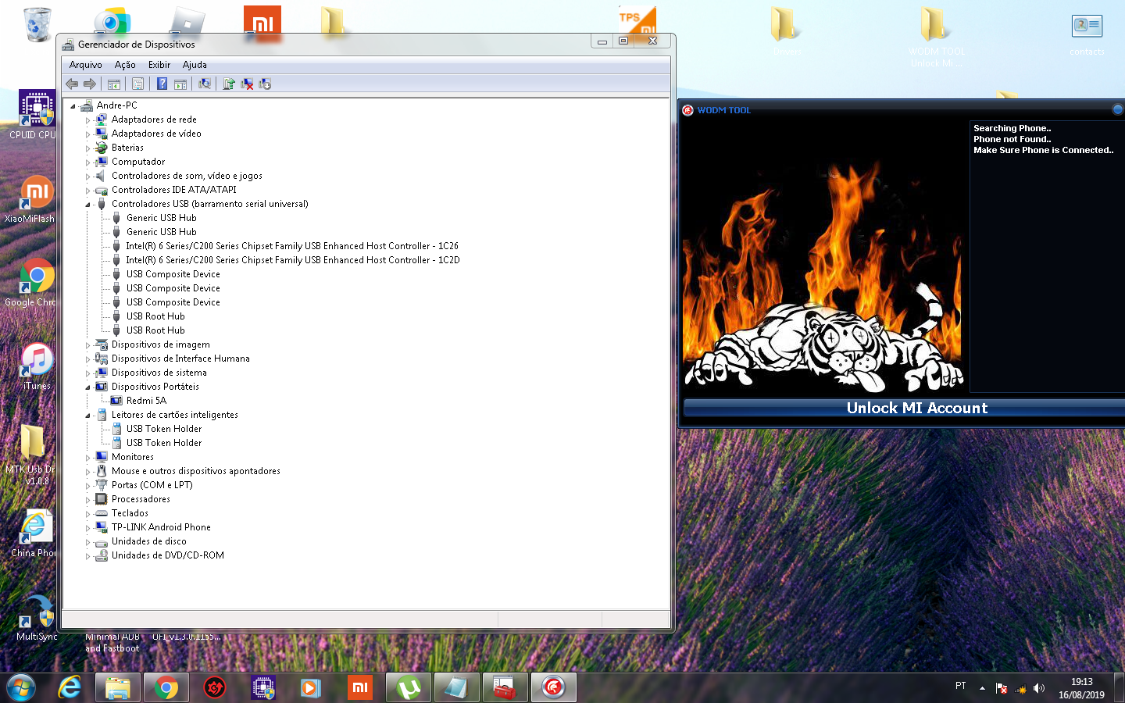The image size is (1125, 703).
Task: Open the Ação menu
Action: (x=125, y=65)
